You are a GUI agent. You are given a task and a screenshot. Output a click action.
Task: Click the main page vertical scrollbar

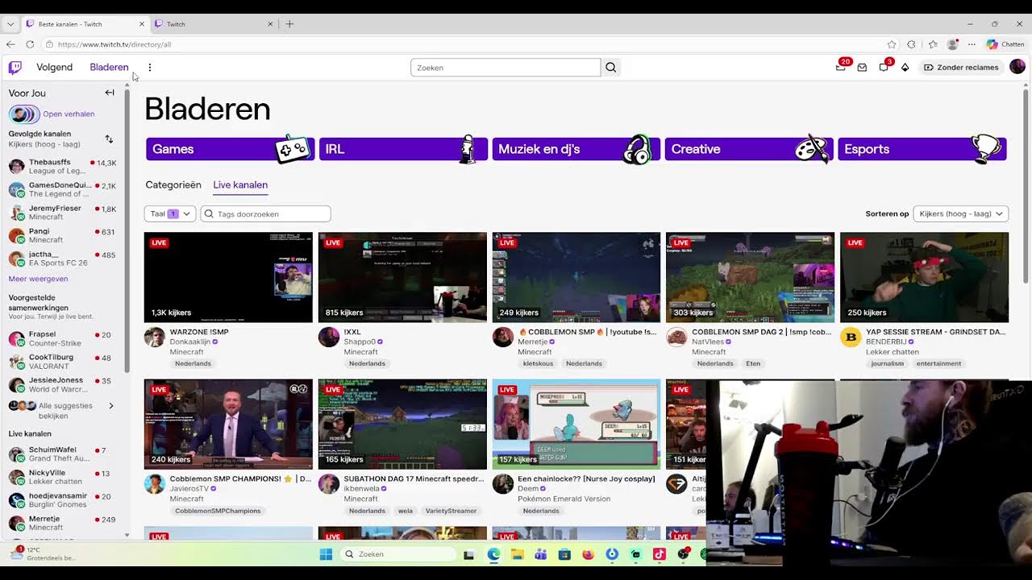point(1026,185)
